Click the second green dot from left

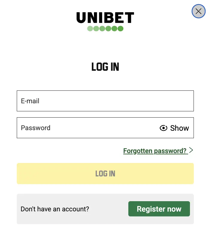96,29
